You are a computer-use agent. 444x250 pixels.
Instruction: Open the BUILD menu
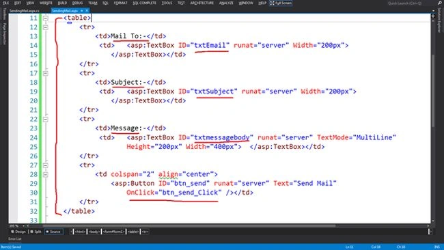click(x=62, y=3)
